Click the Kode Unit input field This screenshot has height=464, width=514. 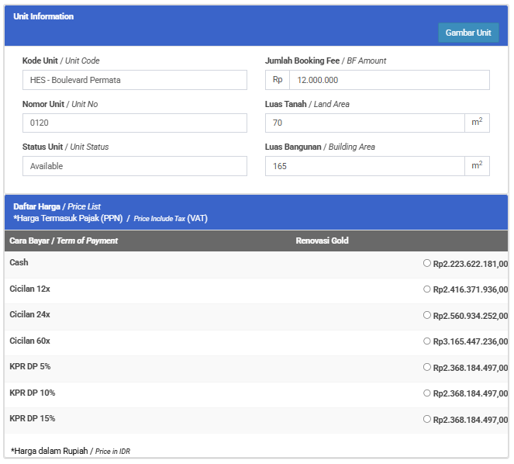pos(134,80)
